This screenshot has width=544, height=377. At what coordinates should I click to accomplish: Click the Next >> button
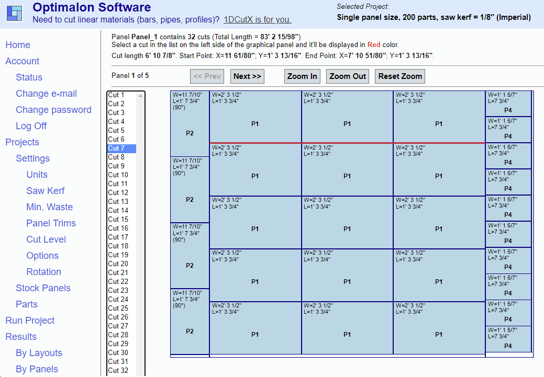click(247, 76)
